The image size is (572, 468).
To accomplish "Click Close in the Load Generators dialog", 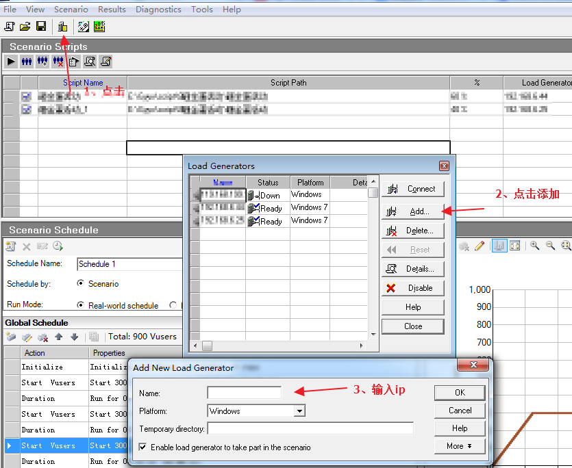I will click(413, 326).
